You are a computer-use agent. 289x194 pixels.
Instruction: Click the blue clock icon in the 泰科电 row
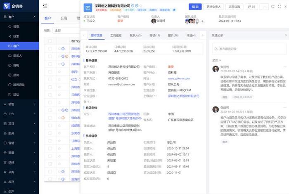(63, 57)
